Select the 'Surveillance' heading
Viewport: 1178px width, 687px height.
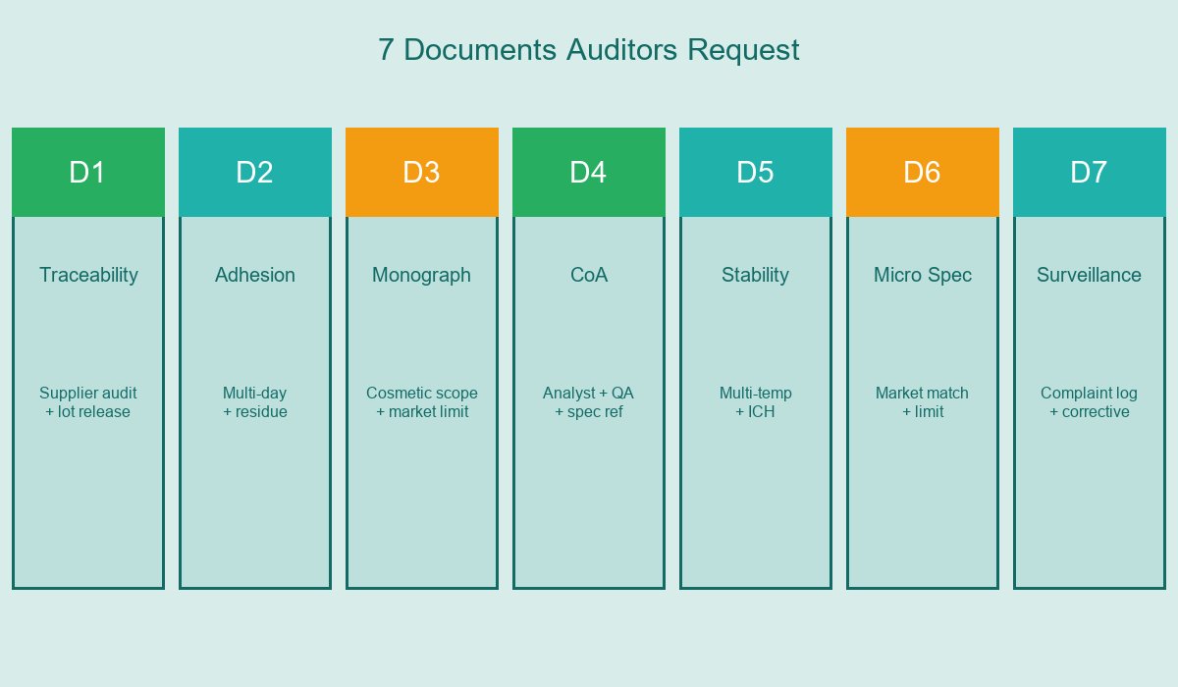(1090, 275)
